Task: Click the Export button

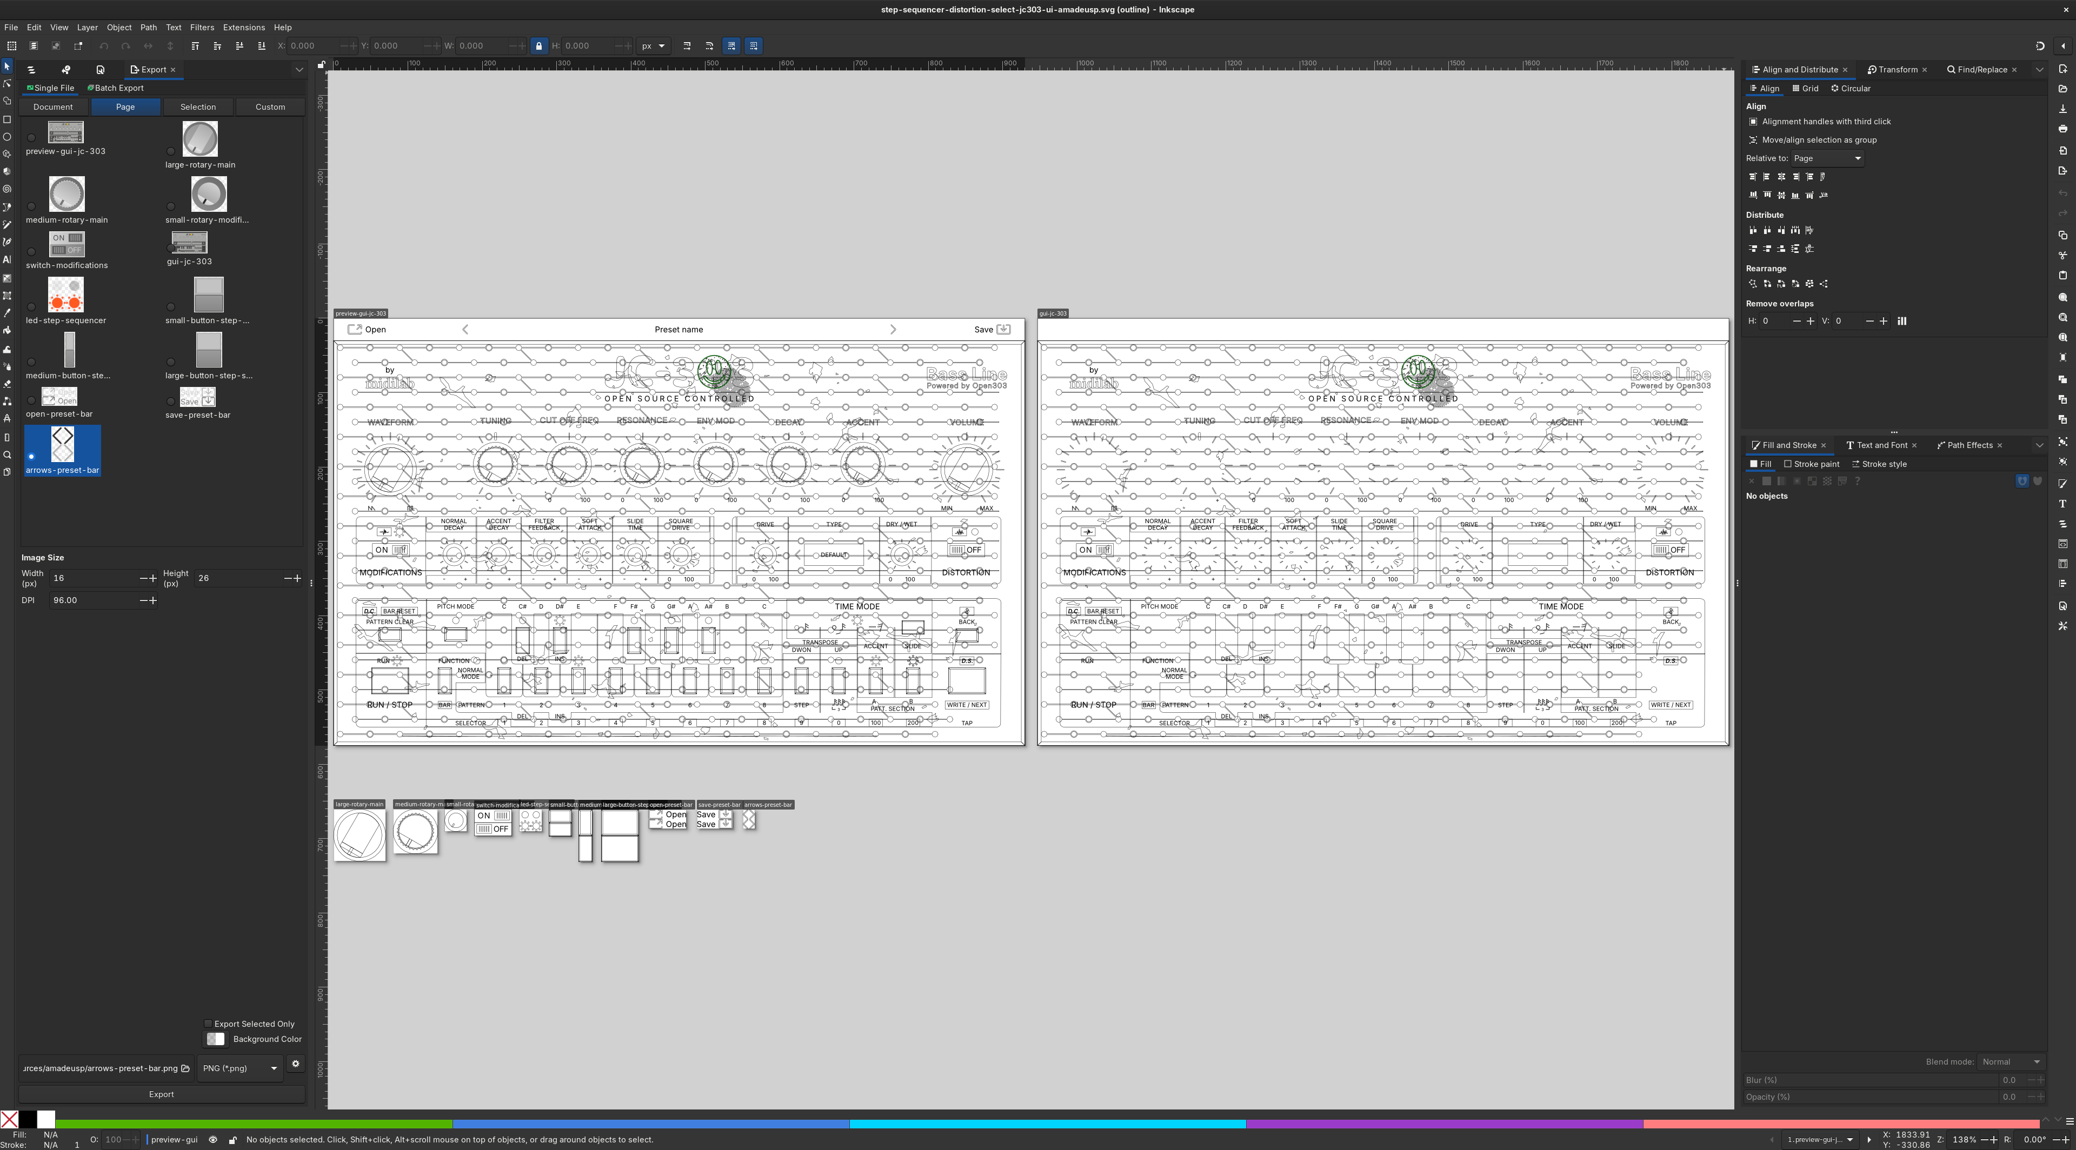Action: pyautogui.click(x=161, y=1094)
